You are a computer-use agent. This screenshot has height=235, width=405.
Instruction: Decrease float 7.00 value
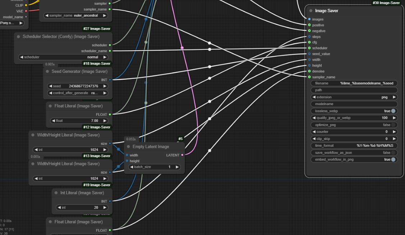pos(53,121)
